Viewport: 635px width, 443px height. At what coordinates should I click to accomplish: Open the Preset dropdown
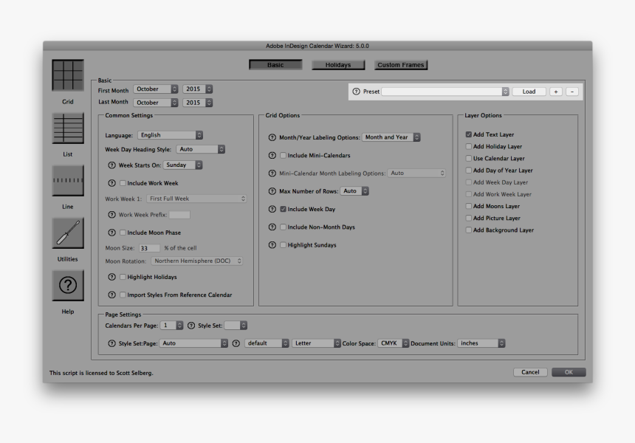pos(445,92)
